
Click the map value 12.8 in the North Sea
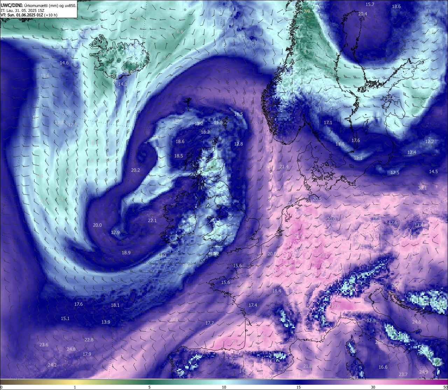click(238, 144)
